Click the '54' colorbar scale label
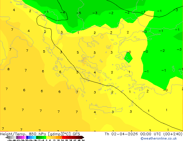The image size is (183, 141). (83, 140)
